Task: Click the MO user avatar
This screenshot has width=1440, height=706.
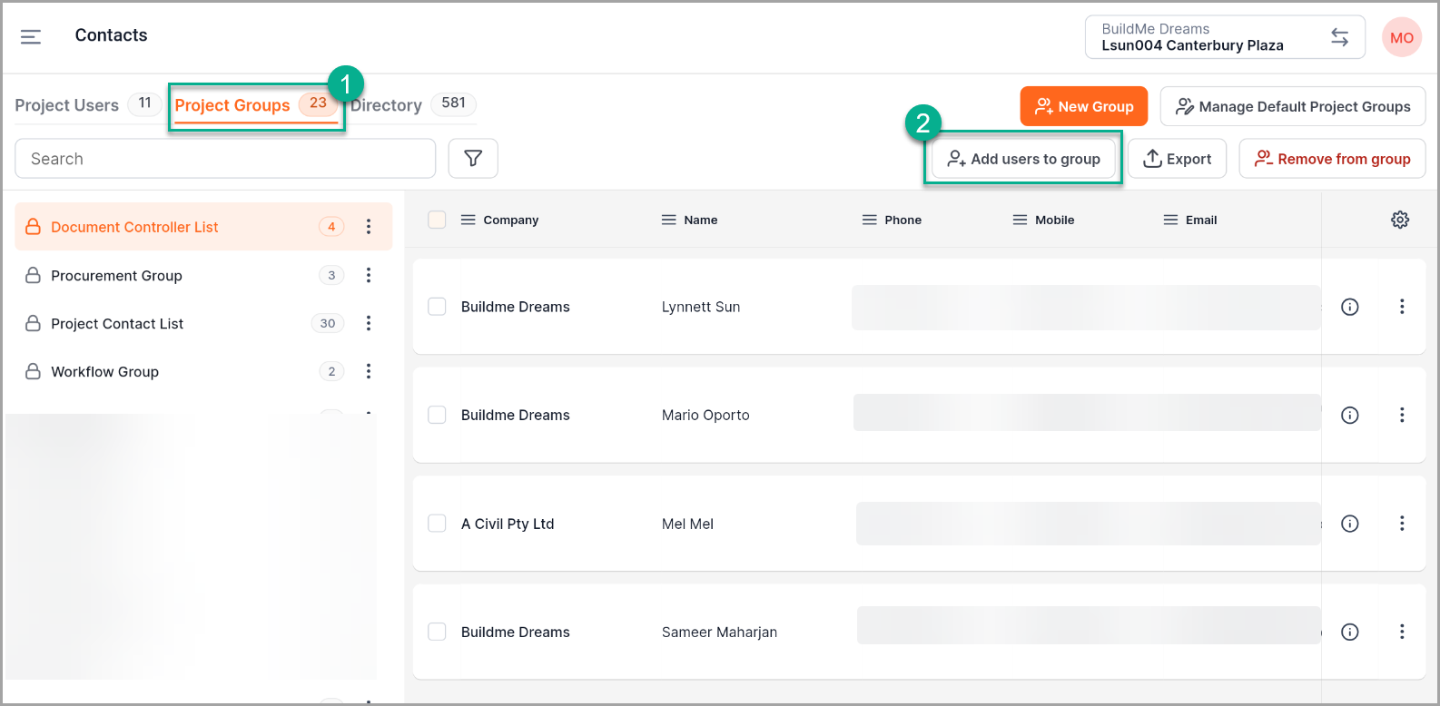Action: (x=1401, y=38)
